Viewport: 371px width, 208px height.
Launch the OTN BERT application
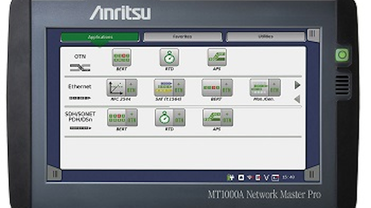coord(122,58)
